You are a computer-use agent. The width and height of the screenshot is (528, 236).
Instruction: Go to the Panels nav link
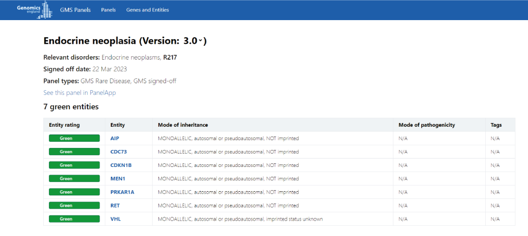[108, 10]
